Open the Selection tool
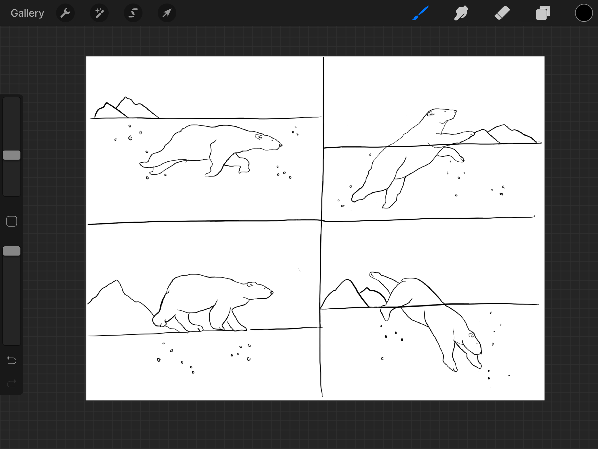Screen dimensions: 598x449 coord(133,13)
